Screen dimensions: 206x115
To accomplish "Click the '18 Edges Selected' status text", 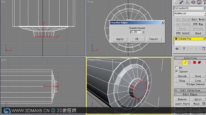I will (x=195, y=84).
